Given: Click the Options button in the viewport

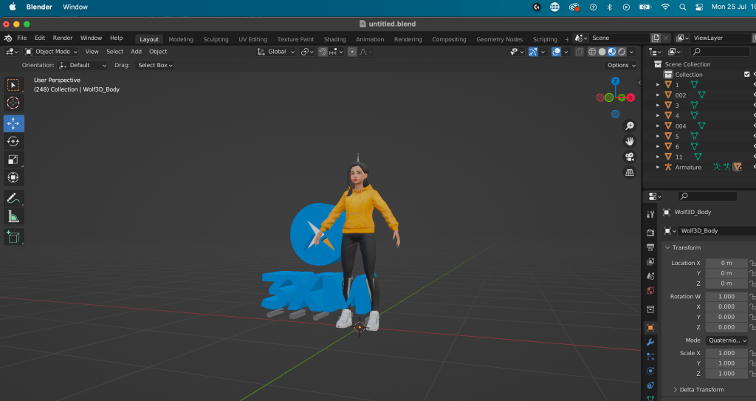Looking at the screenshot, I should 620,65.
